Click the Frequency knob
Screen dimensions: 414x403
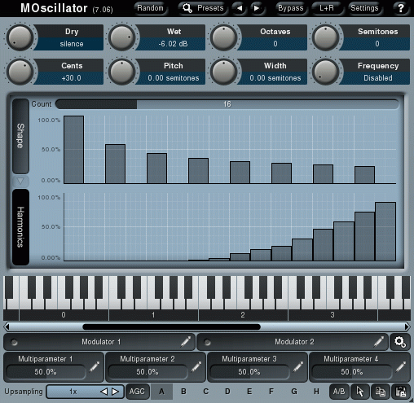coord(325,72)
